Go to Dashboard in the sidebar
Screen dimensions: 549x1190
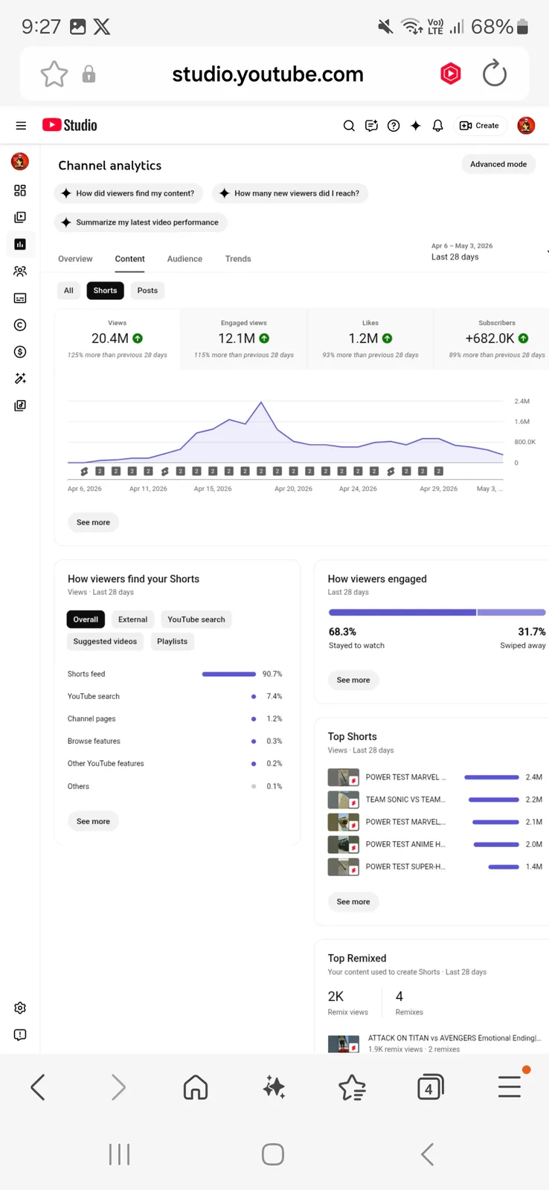pyautogui.click(x=20, y=190)
